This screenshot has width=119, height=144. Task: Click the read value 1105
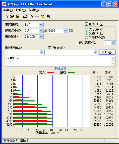point(110,77)
